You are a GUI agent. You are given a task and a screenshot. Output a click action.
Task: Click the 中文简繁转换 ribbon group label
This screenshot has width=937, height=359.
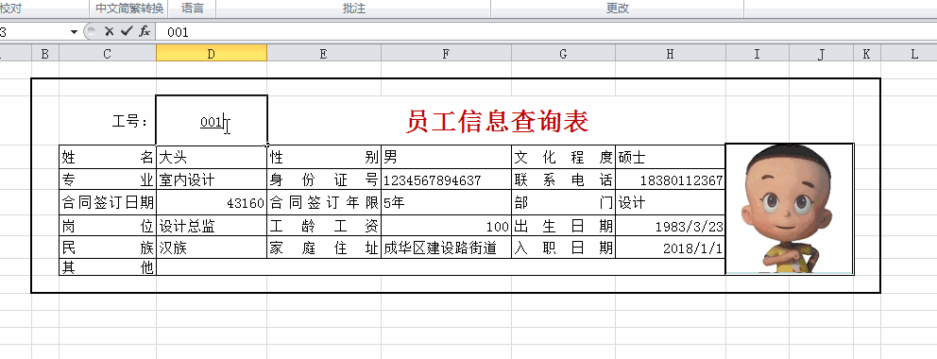coord(129,9)
